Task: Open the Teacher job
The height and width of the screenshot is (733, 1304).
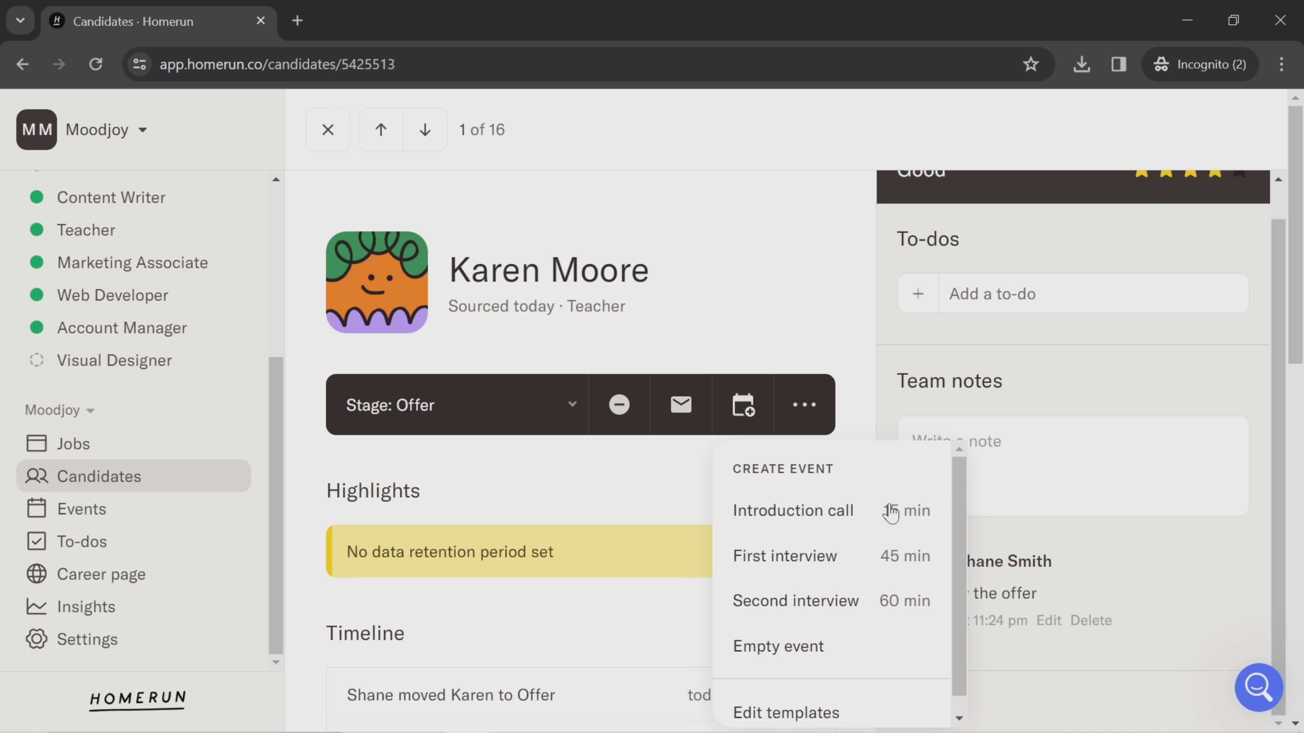Action: coord(86,230)
